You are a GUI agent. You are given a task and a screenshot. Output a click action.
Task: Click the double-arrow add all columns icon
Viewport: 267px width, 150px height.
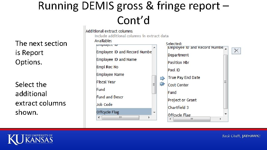click(162, 84)
